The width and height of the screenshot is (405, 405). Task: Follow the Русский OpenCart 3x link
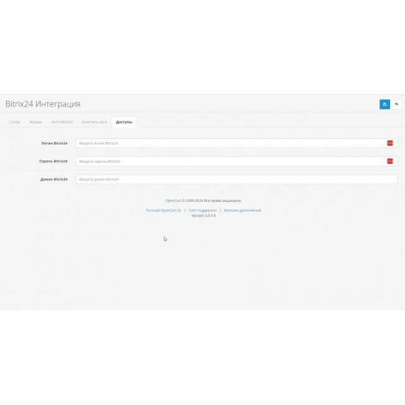(x=163, y=211)
